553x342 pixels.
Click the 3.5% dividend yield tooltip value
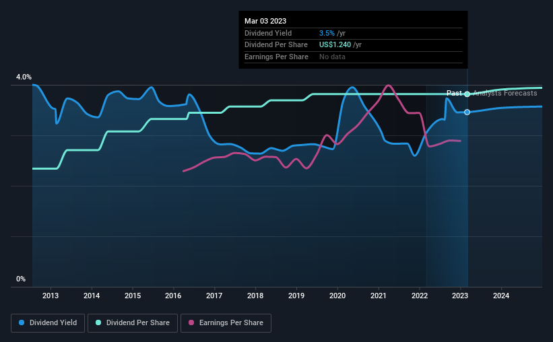[x=327, y=33]
